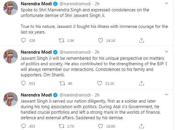Retweet the tweet with 1.9K retweets
Image resolution: width=181 pixels, height=130 pixels.
click(61, 41)
